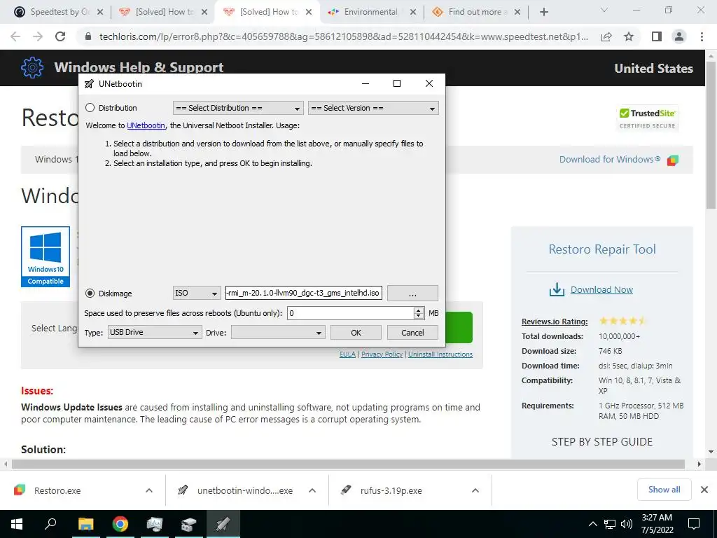
Task: Click the Windows10 Compatible badge
Action: (46, 256)
